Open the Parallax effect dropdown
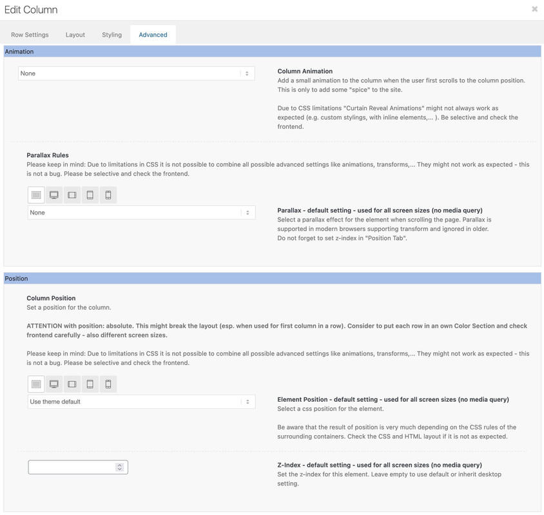 142,212
